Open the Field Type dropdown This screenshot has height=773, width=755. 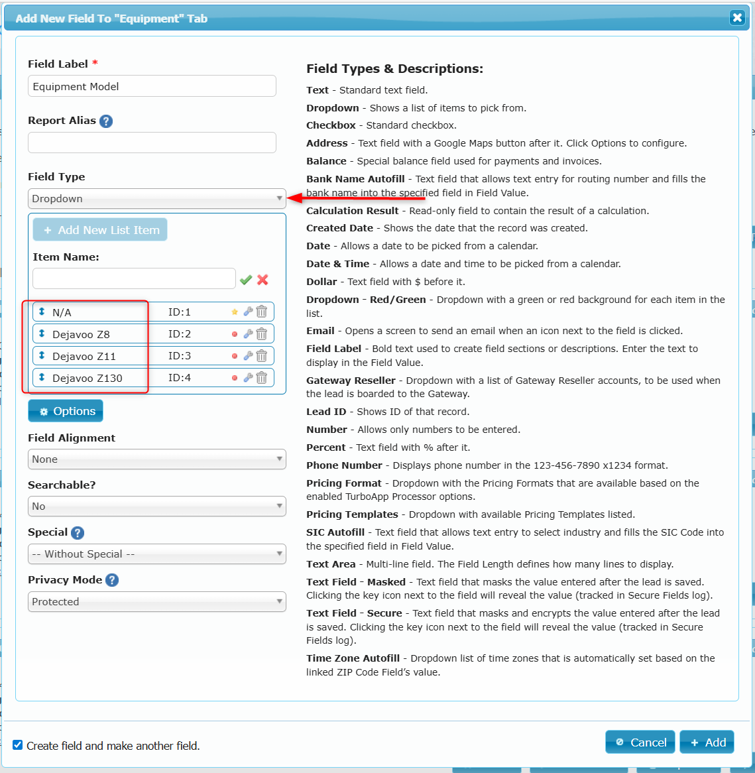tap(157, 199)
